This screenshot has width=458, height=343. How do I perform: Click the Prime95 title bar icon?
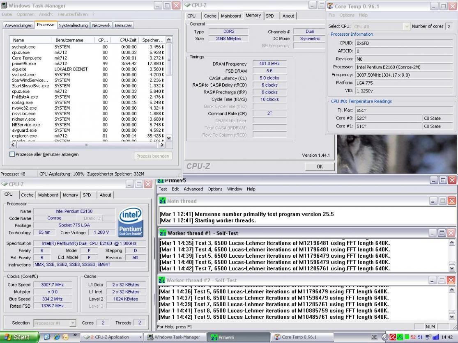point(160,181)
